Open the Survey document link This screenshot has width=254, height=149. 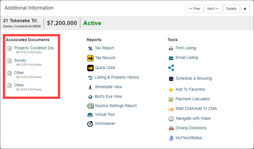pyautogui.click(x=20, y=61)
